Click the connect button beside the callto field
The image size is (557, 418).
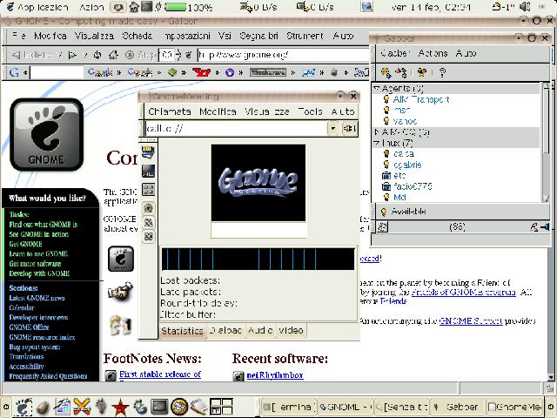(349, 128)
